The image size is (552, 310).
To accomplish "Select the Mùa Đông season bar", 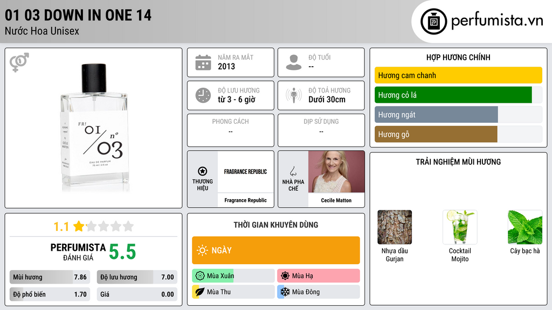I will coord(319,292).
